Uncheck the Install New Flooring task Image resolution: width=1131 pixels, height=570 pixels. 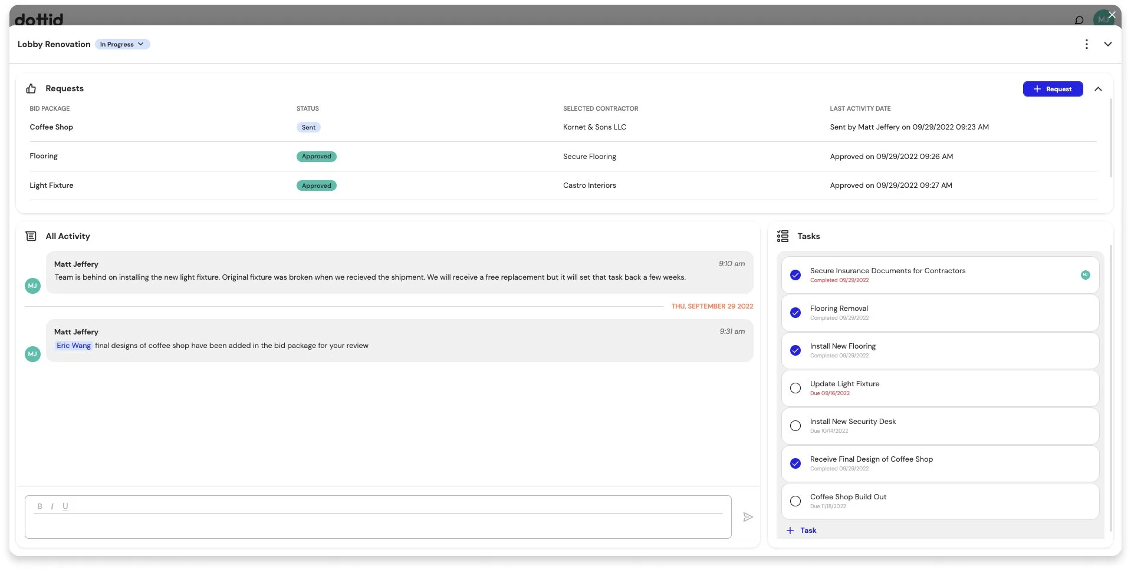click(795, 350)
